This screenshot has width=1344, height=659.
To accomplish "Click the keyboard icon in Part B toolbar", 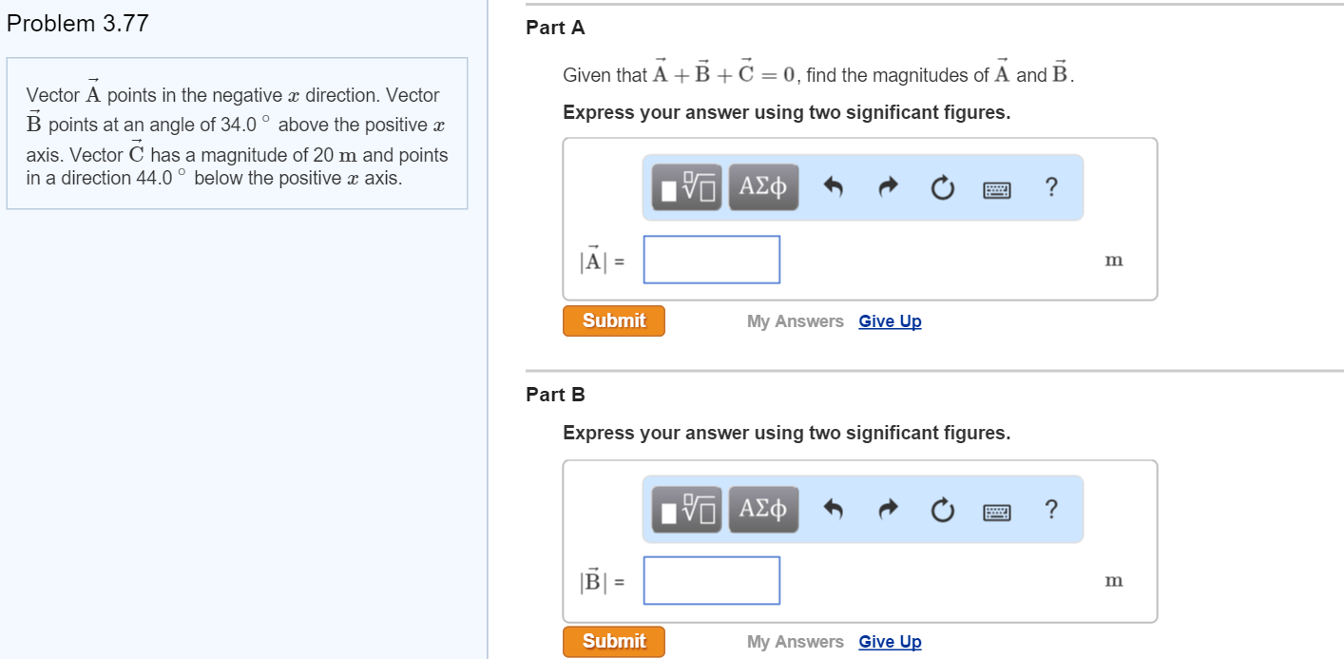I will 996,510.
